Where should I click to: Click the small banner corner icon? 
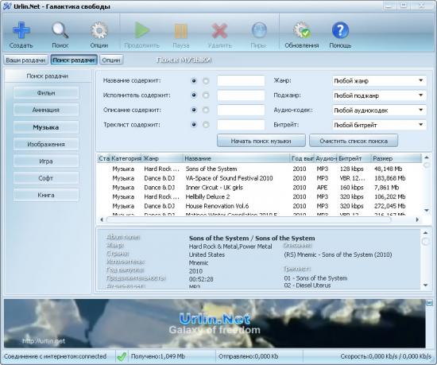click(429, 304)
